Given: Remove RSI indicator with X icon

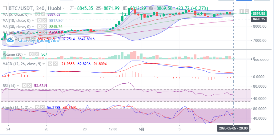Looking at the screenshot, I should click(30, 85).
